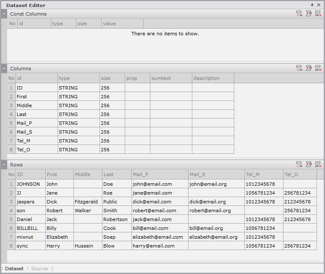Select the size cell of Mail_S column
The width and height of the screenshot is (325, 274).
[112, 132]
